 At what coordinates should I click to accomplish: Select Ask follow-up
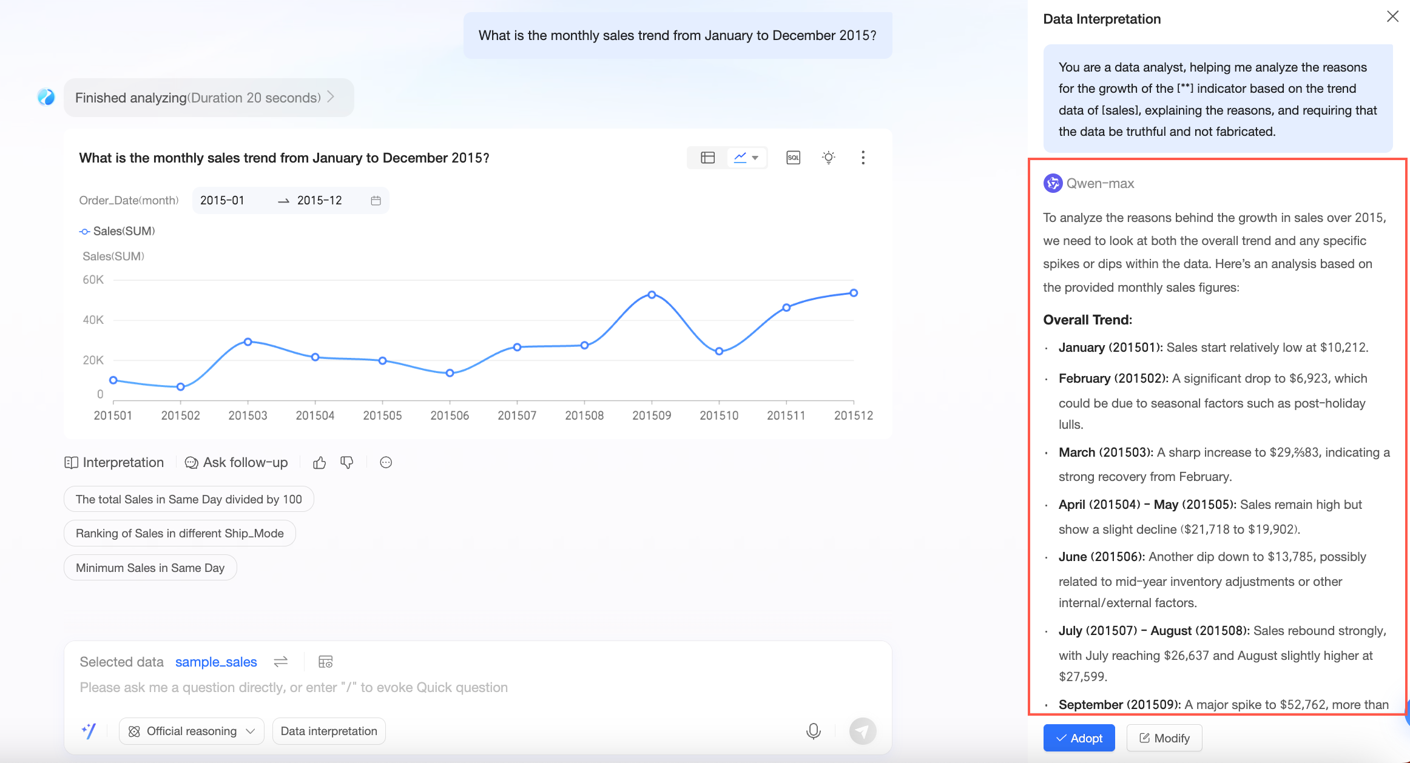236,463
